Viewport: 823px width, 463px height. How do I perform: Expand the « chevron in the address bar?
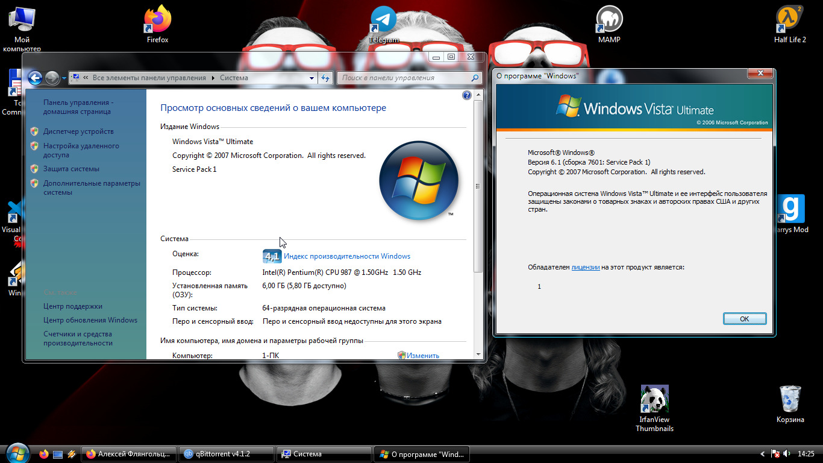click(x=86, y=78)
